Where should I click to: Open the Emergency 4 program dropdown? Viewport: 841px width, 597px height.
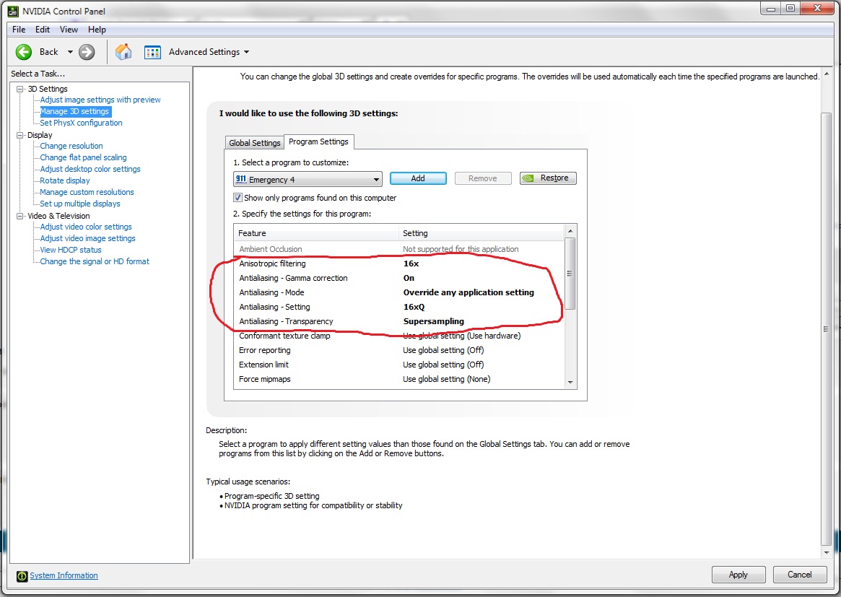(308, 179)
